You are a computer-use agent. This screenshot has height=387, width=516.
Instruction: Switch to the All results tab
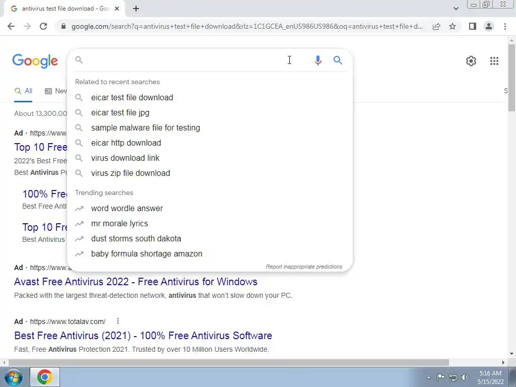pyautogui.click(x=23, y=91)
